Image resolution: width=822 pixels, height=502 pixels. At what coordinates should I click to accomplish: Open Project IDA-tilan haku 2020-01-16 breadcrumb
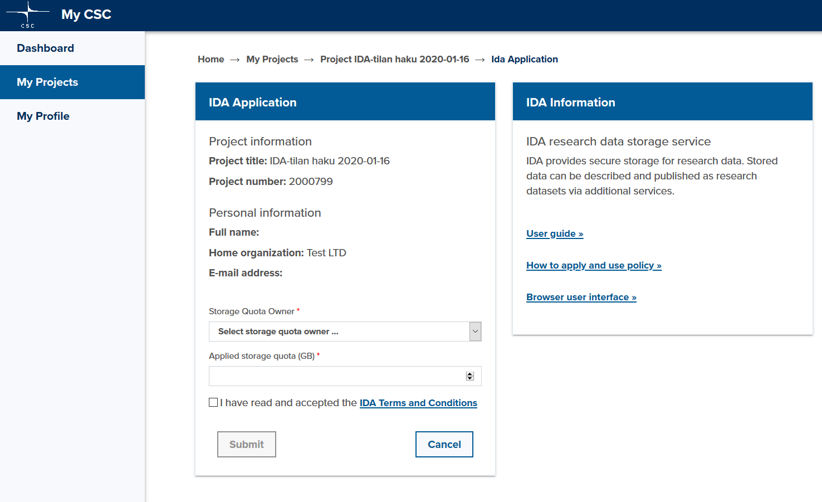pos(395,59)
